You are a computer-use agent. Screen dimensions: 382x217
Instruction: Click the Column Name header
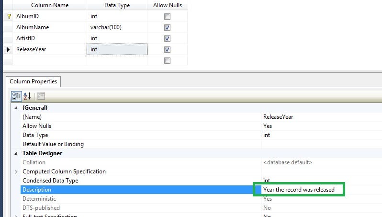click(x=50, y=5)
